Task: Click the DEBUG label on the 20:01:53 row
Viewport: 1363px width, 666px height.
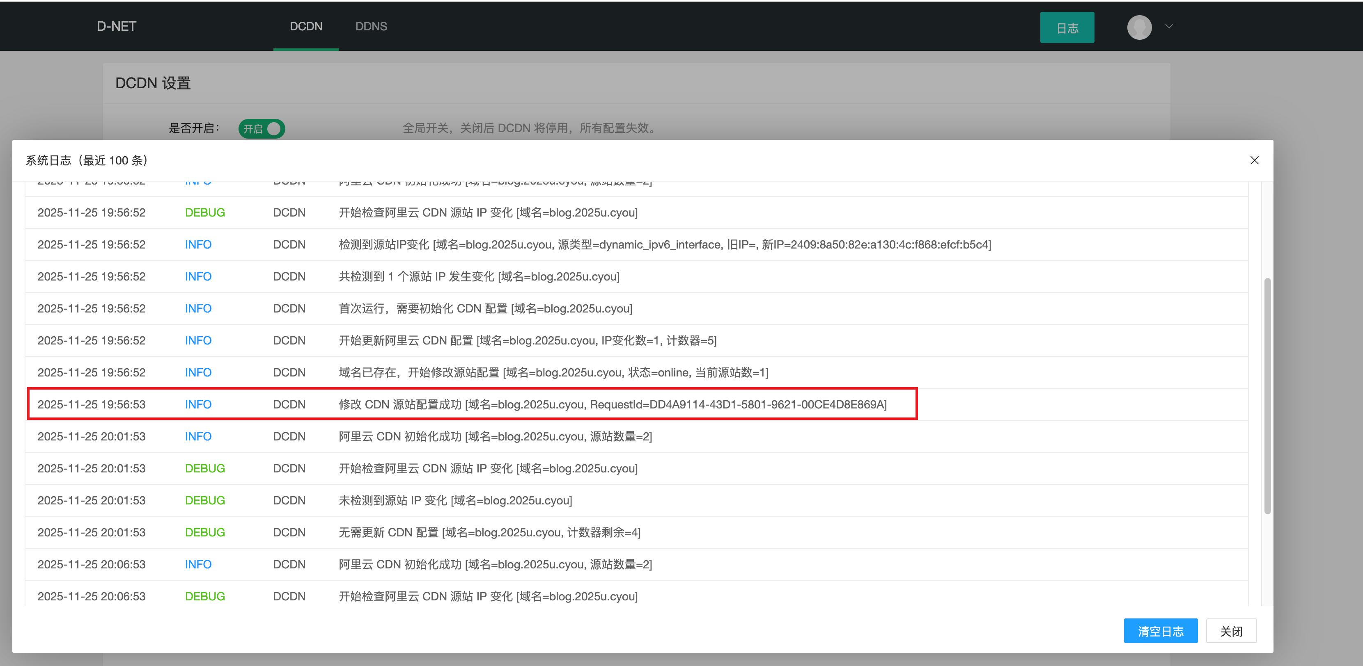Action: 205,468
